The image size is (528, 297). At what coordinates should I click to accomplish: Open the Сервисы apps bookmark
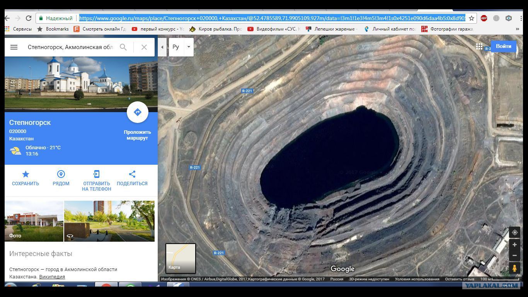coord(19,29)
